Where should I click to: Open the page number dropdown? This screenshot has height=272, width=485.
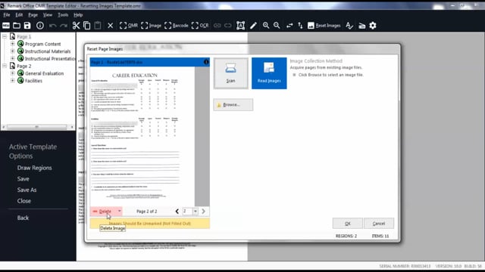[x=196, y=212]
